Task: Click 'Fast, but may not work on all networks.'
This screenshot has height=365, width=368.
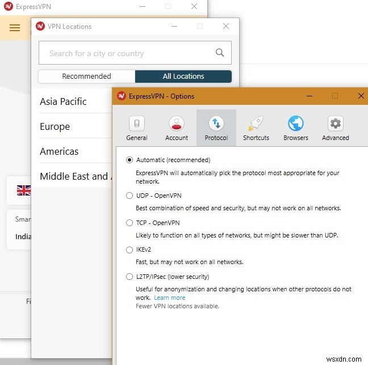Action: (190, 262)
